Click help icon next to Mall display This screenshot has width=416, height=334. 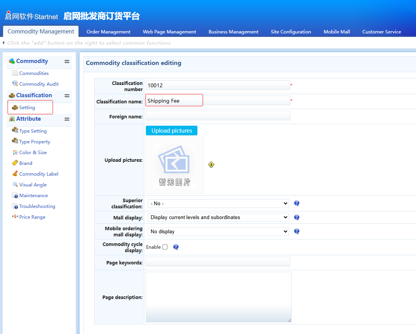coord(297,217)
